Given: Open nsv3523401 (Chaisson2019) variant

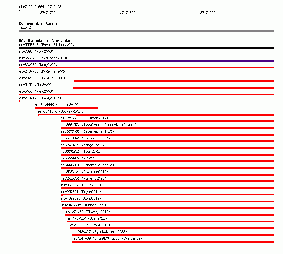Looking at the screenshot, I should click(x=84, y=172).
